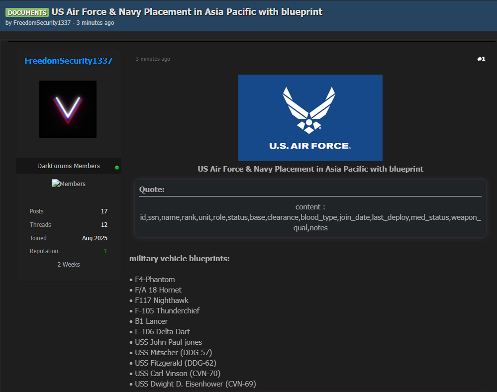The image size is (497, 392).
Task: Open FreedomSecurity1337's avatar image
Action: coord(68,109)
